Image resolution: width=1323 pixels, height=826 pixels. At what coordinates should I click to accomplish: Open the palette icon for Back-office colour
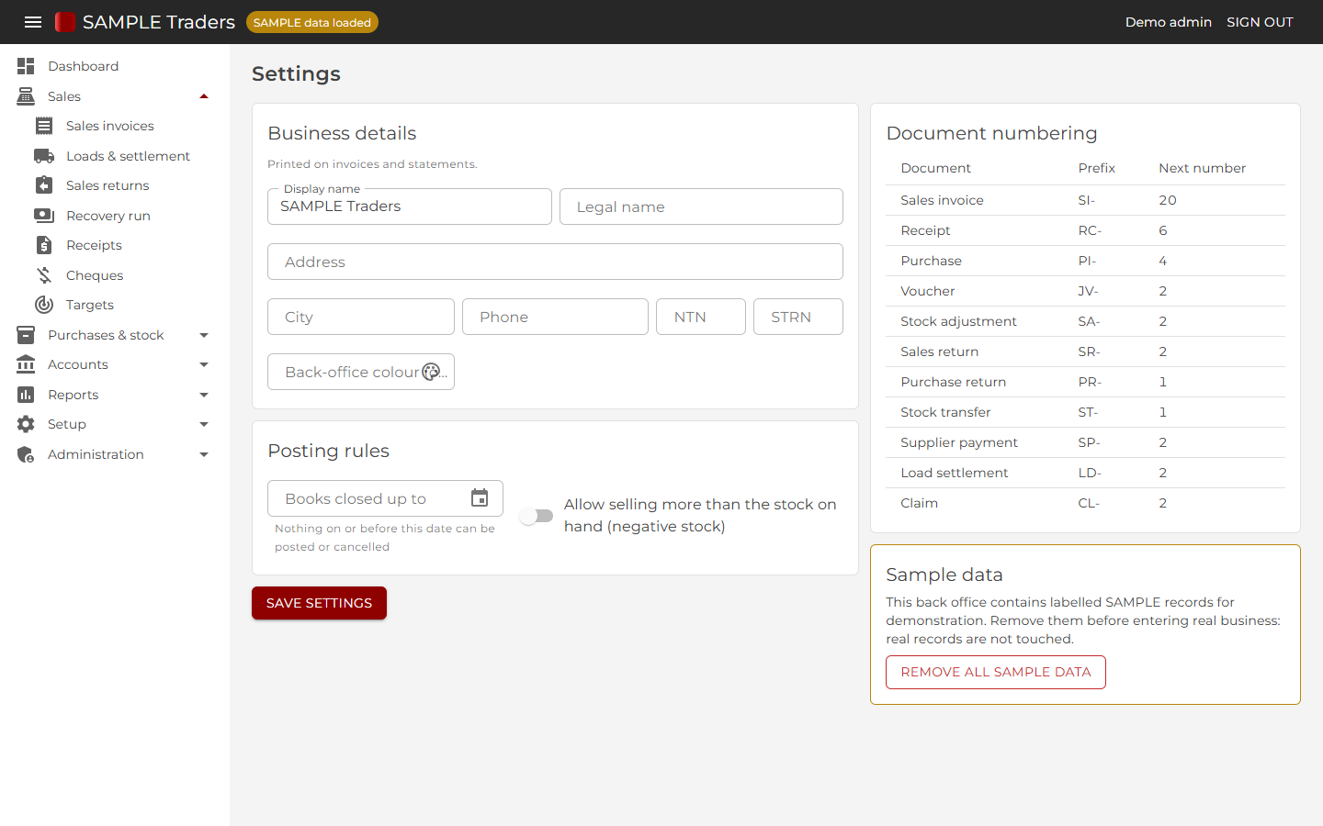pos(431,372)
